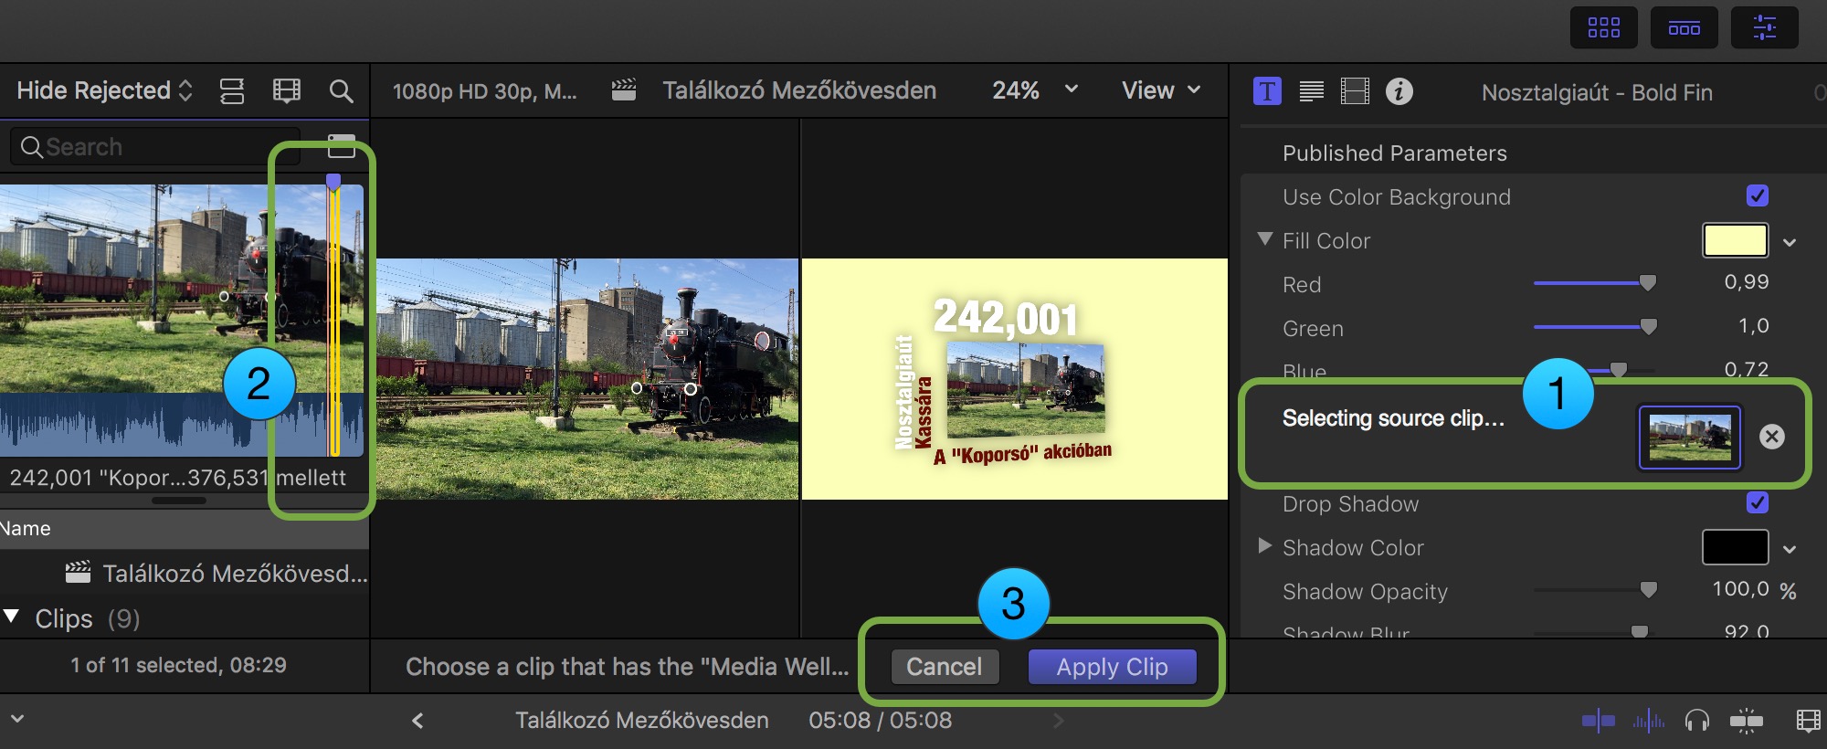Select the Találkozó Mezőkövesd... project row
This screenshot has height=749, width=1827.
[x=185, y=573]
